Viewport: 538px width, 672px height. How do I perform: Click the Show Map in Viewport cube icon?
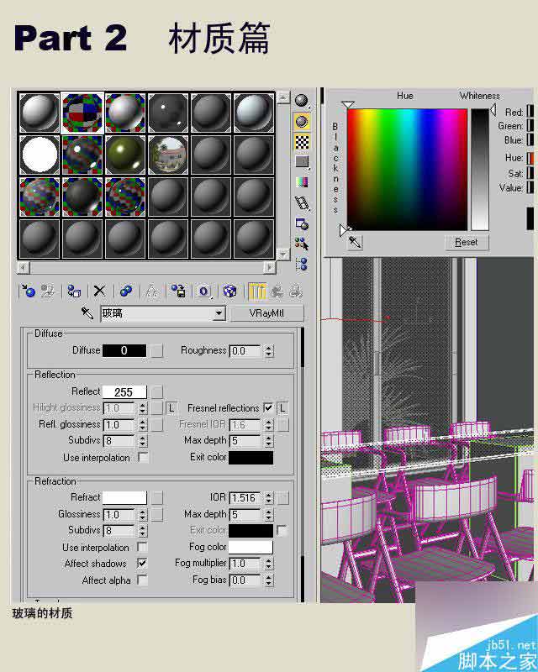click(229, 291)
